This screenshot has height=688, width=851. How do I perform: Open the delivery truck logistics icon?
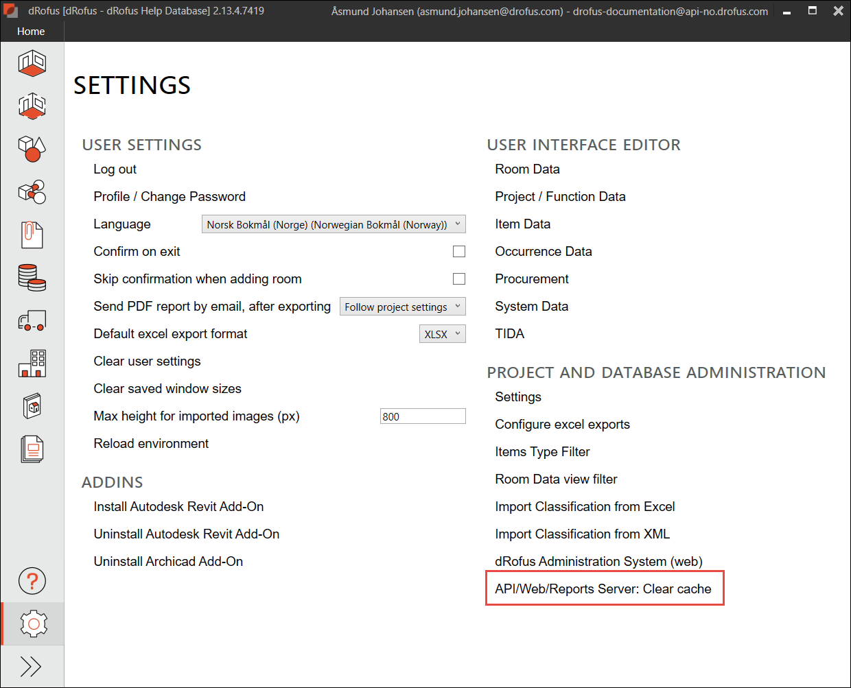[32, 320]
